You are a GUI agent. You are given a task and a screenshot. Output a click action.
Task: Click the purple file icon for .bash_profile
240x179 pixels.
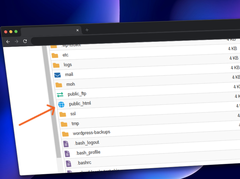[x=67, y=154]
